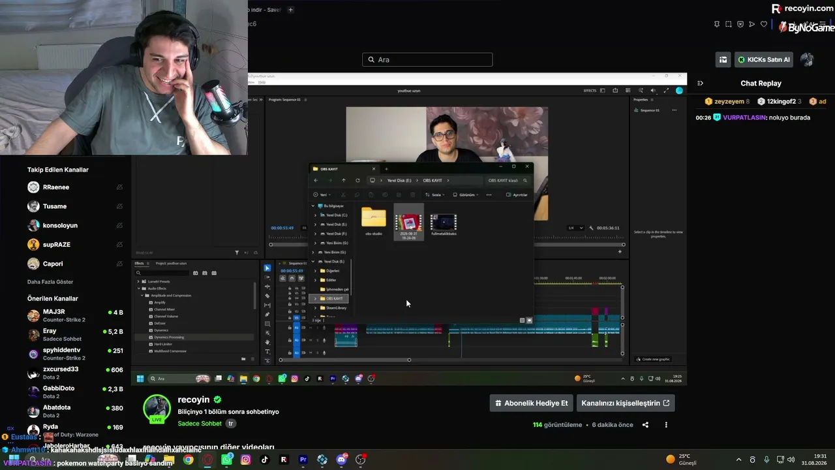This screenshot has width=835, height=470.
Task: Go back in the OBS KAYIT explorer window
Action: 316,180
